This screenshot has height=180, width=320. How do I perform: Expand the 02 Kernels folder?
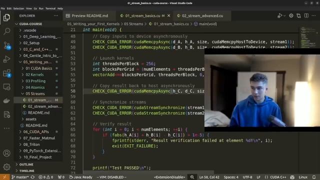38,74
